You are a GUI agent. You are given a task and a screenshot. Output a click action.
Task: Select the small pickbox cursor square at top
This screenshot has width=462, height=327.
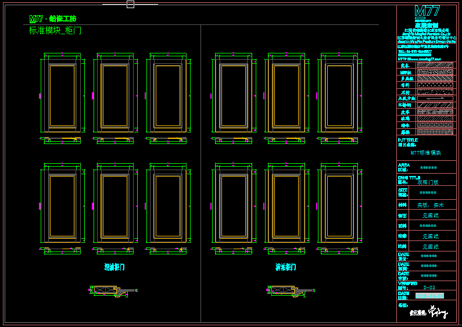130,4
